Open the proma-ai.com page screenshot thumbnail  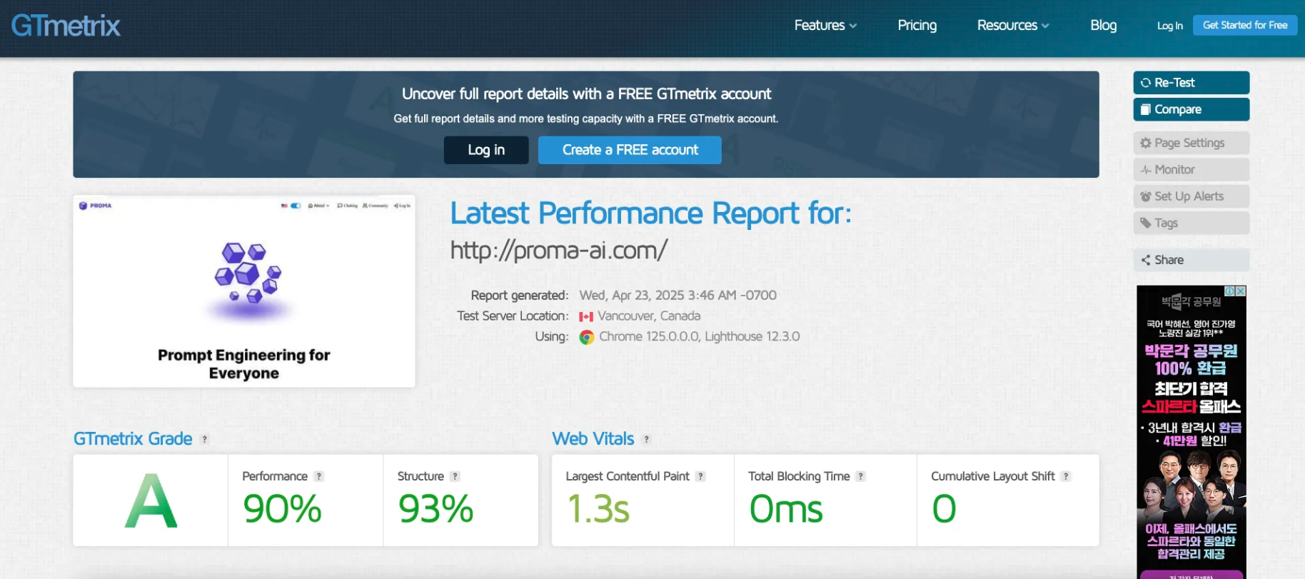coord(244,291)
